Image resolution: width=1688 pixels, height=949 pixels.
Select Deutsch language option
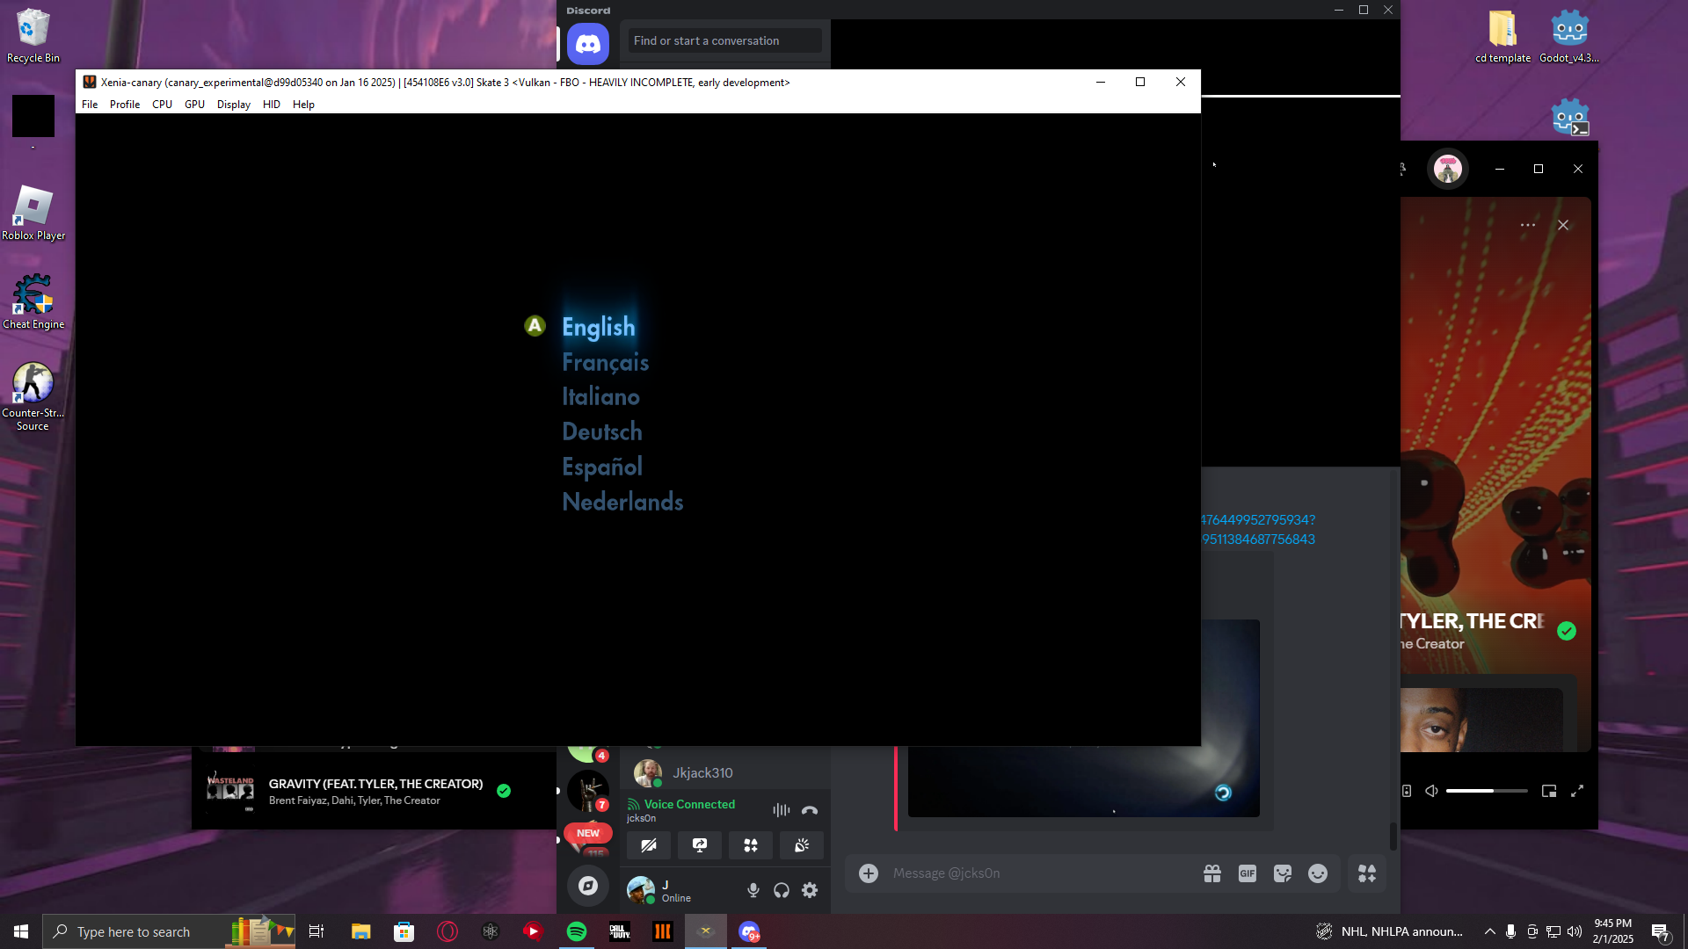coord(602,431)
